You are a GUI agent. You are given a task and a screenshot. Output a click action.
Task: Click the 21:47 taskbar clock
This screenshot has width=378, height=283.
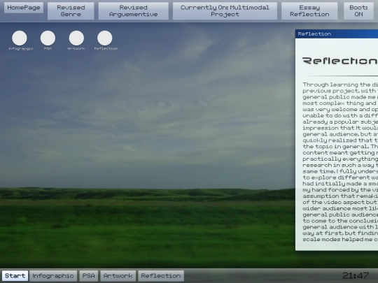click(356, 275)
